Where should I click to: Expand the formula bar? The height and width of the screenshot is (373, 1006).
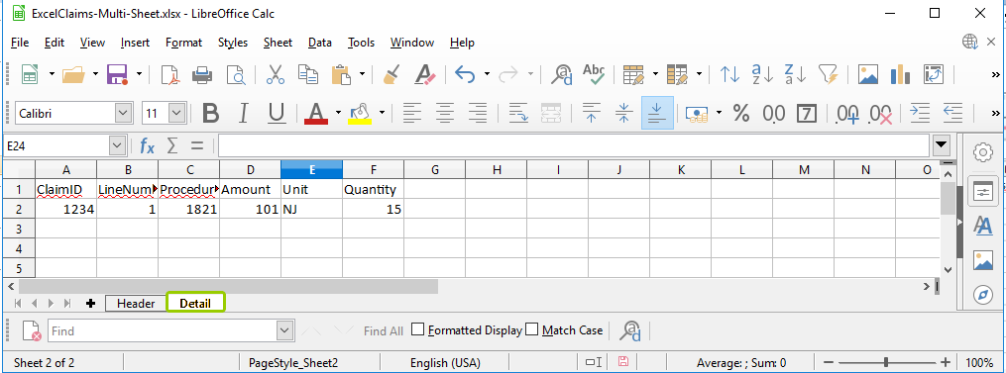(x=942, y=145)
